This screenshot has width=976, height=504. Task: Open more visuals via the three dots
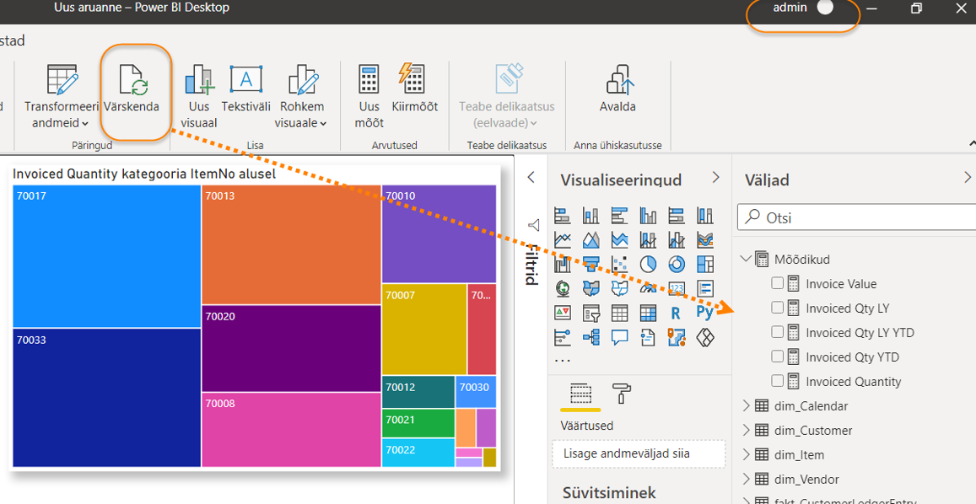click(x=562, y=360)
